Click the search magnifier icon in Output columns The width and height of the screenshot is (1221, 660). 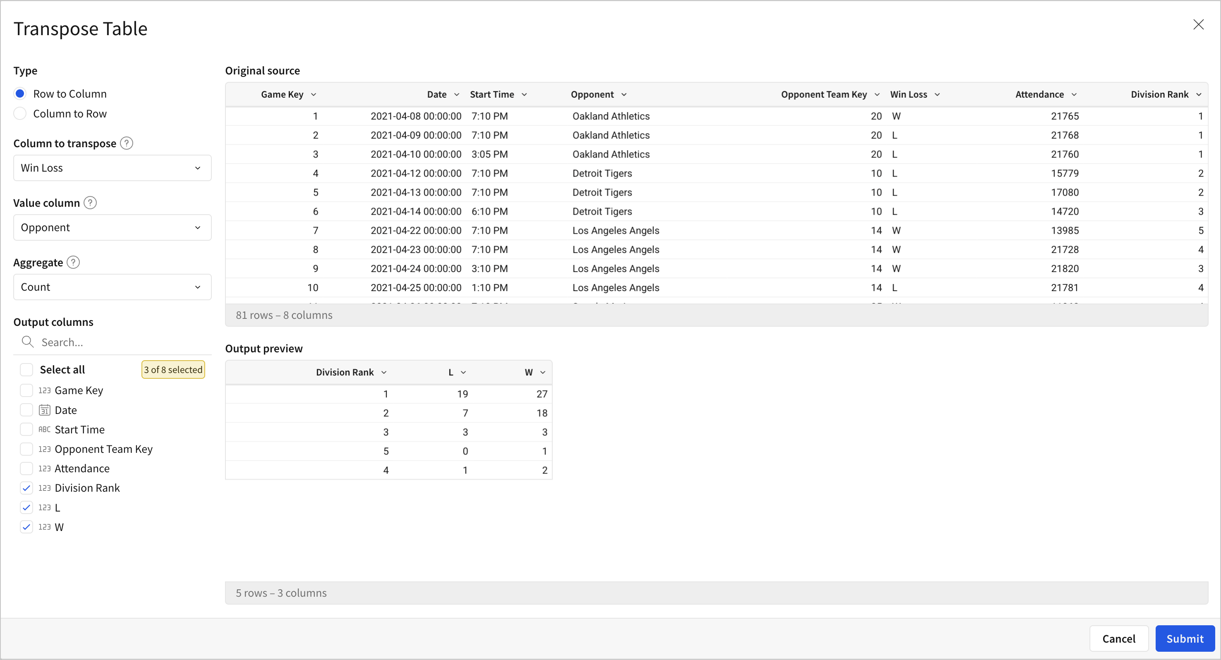27,342
